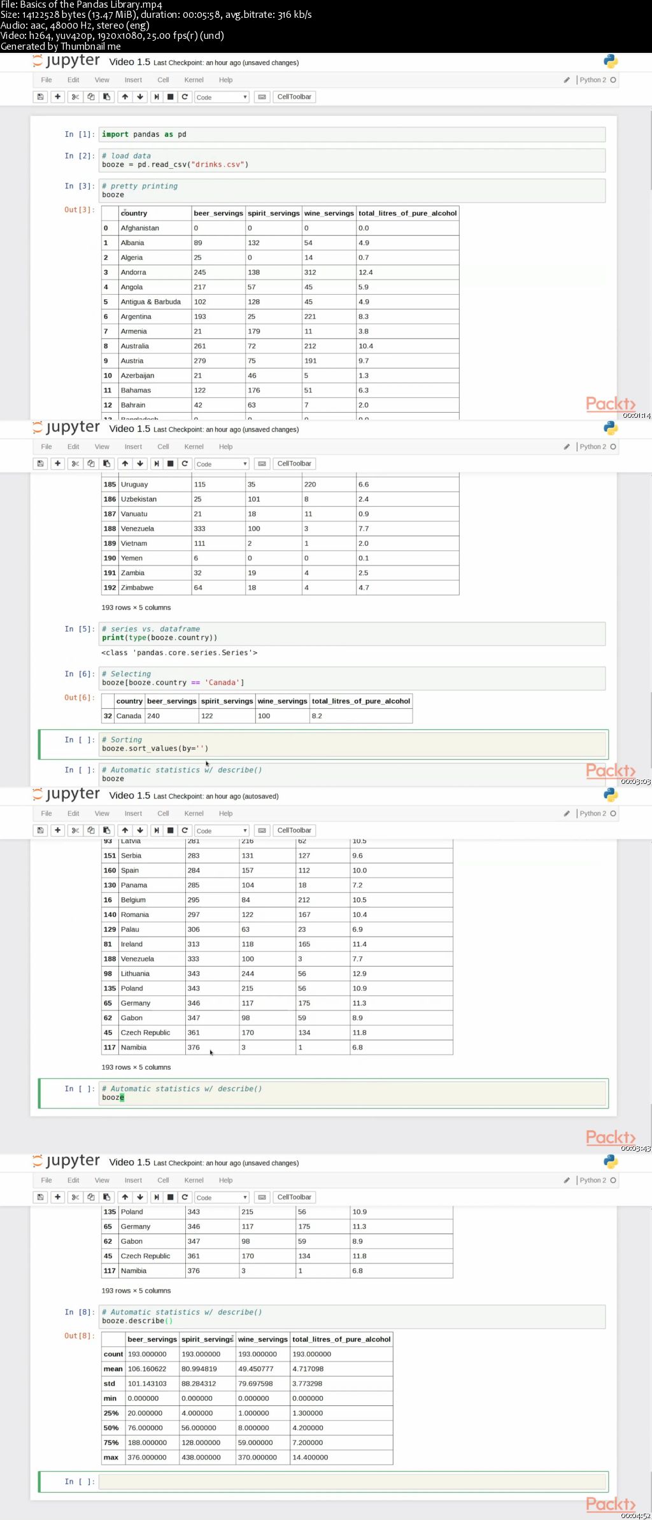Click the pd.read_csv("drinks.csv") code cell
652x1520 pixels.
coord(352,160)
